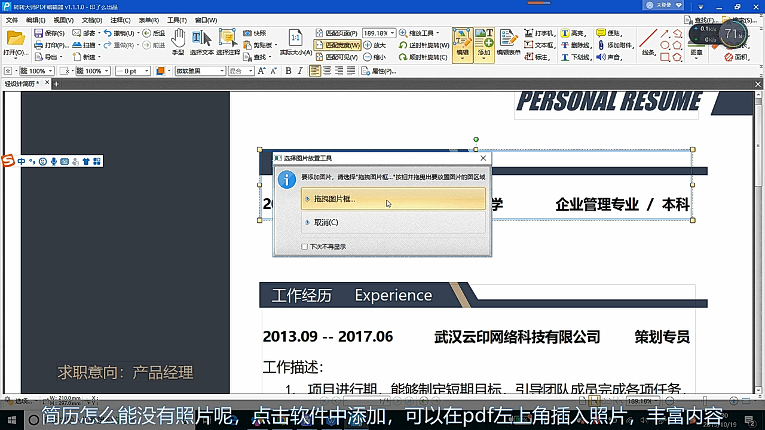Open 属性(P)... properties
The width and height of the screenshot is (765, 430).
(x=379, y=71)
